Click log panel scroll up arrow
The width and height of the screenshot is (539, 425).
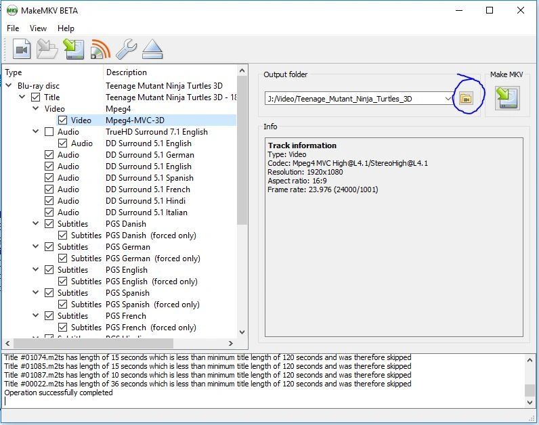coord(530,360)
